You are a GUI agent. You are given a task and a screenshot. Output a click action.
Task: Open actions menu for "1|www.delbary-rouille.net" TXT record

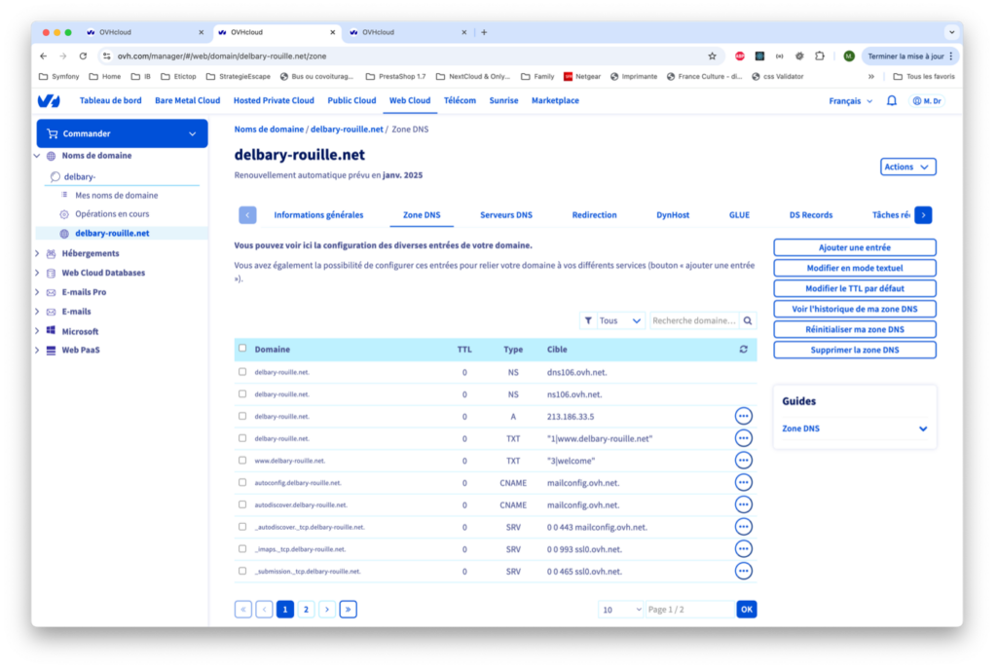click(743, 438)
